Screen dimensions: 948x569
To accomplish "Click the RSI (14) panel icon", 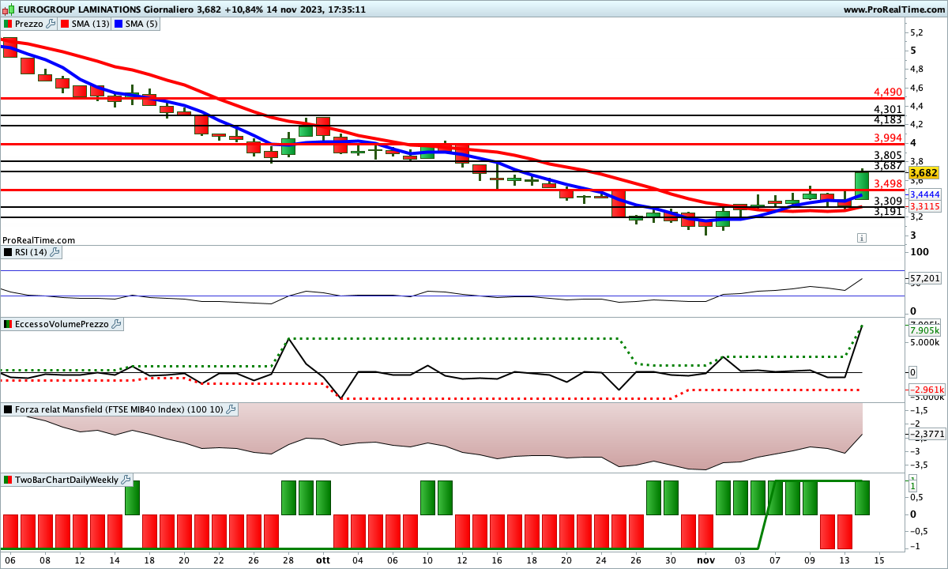I will point(9,252).
